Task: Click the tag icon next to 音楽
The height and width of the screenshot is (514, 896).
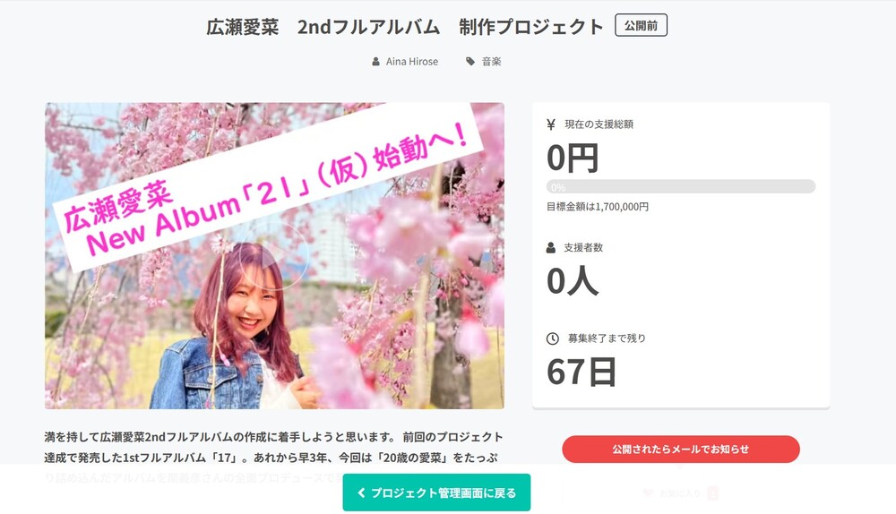Action: click(x=470, y=62)
